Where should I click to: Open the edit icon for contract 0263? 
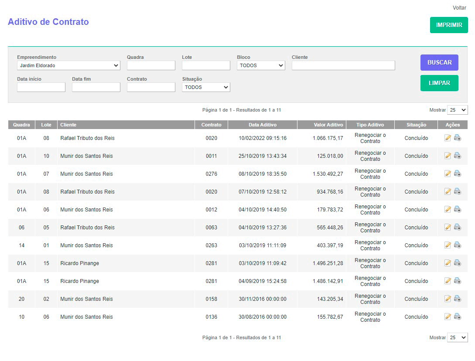(x=448, y=245)
